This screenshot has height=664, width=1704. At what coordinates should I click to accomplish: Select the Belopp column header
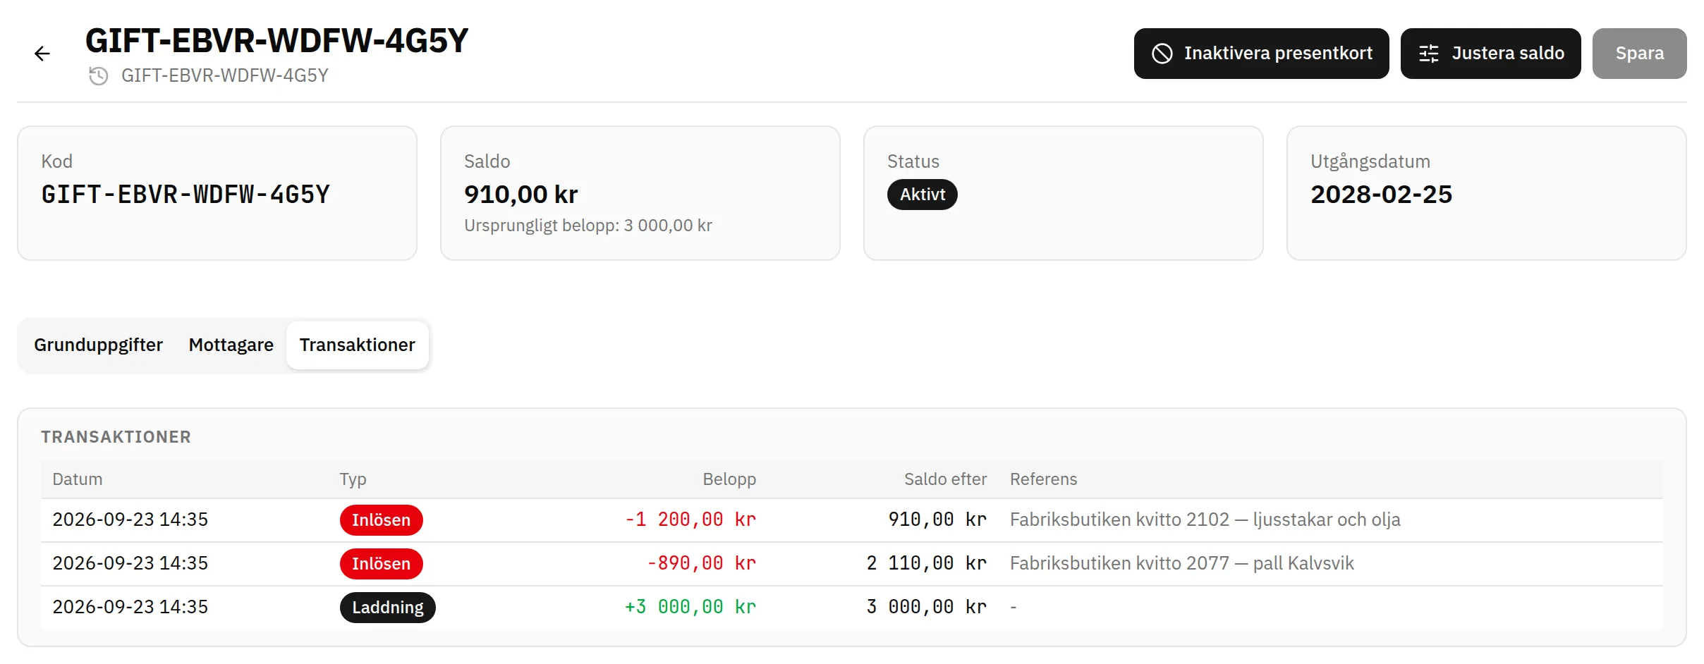tap(729, 479)
